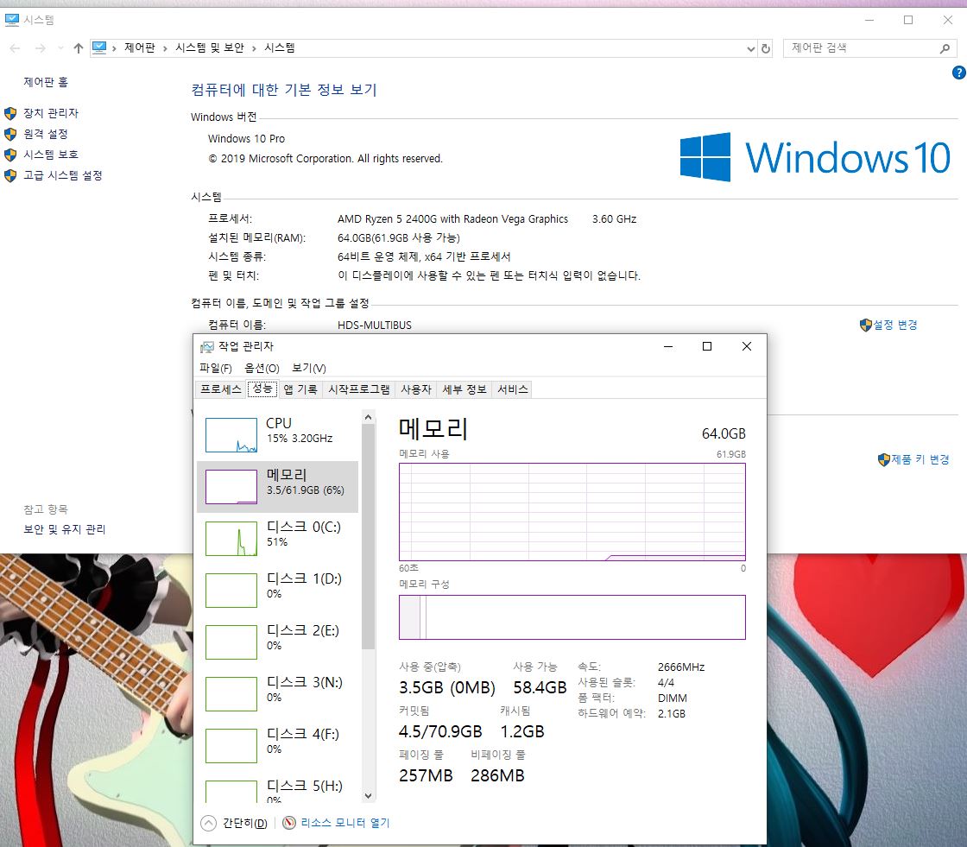Click scroll up arrow in performance list
The height and width of the screenshot is (847, 967).
(x=368, y=418)
